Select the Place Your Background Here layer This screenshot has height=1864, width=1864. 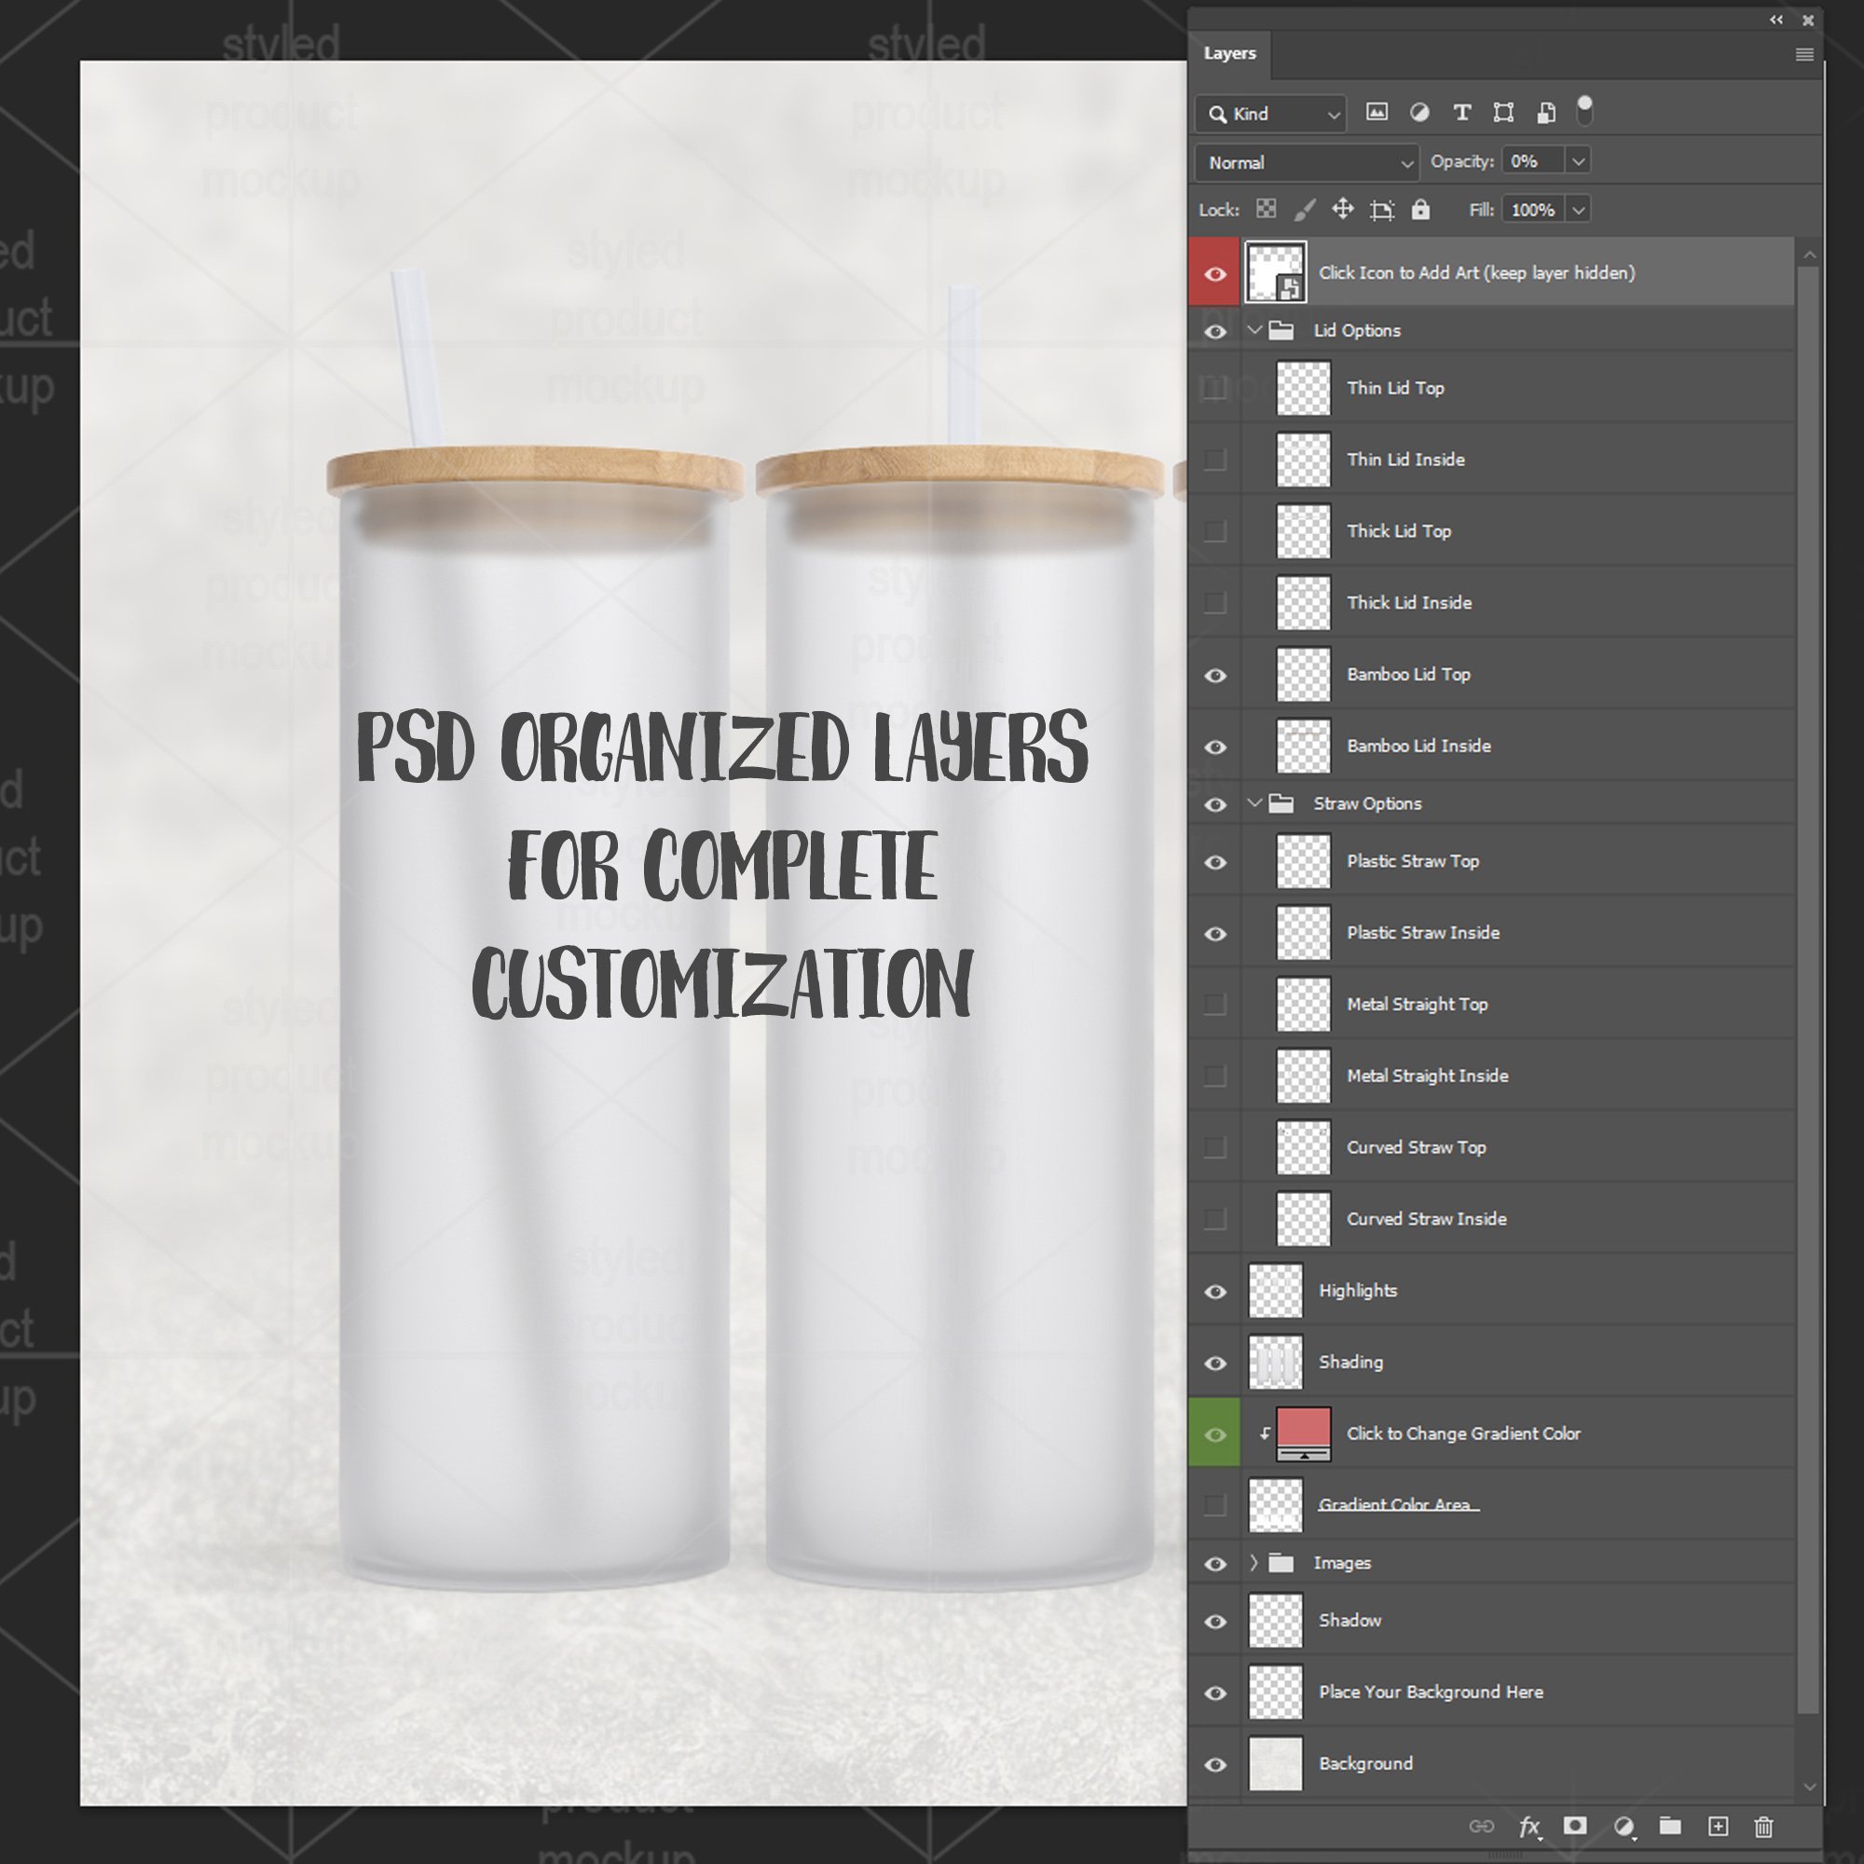pos(1491,1692)
